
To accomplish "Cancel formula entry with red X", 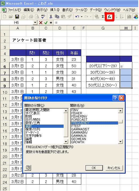I will pos(41,23).
